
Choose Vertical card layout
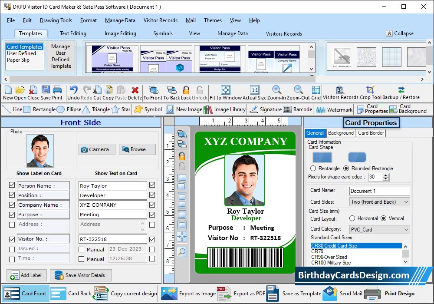383,218
